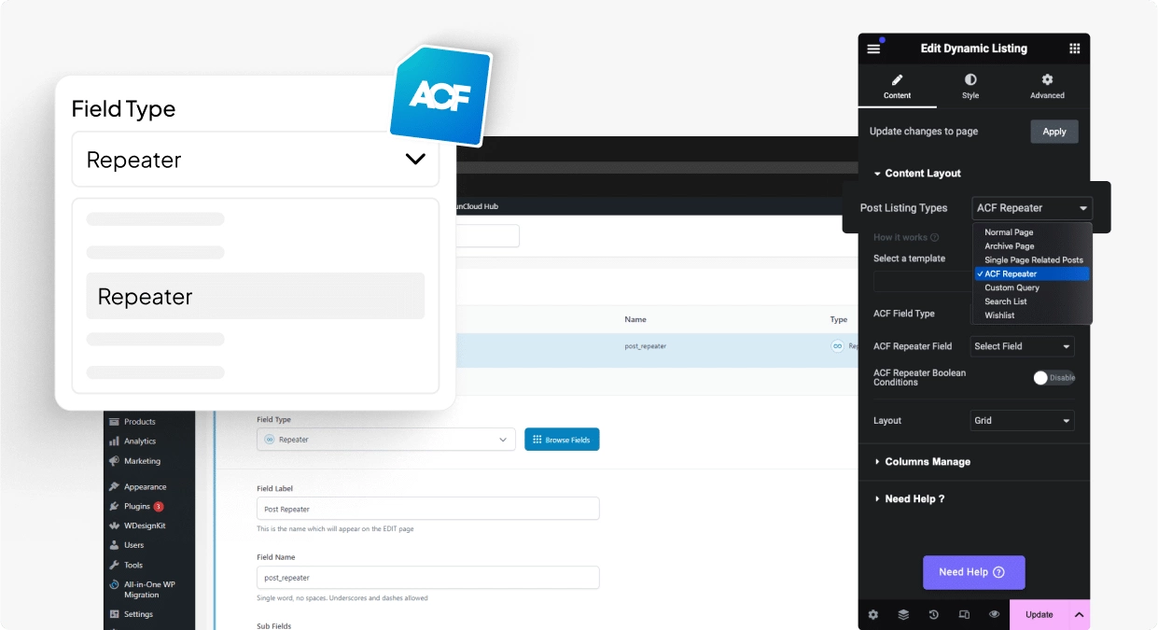
Task: Open Elementor site settings gear in bottom bar
Action: (872, 614)
